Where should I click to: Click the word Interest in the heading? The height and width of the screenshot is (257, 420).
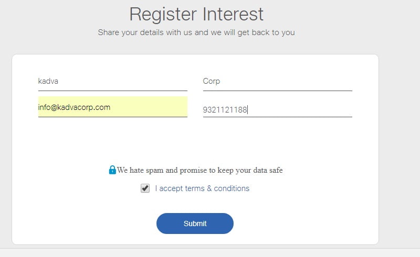pyautogui.click(x=233, y=14)
